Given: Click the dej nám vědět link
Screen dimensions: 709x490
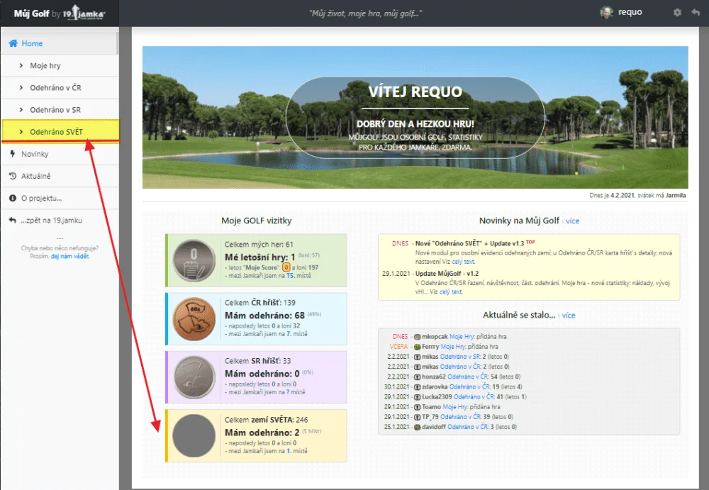Looking at the screenshot, I should click(x=70, y=256).
